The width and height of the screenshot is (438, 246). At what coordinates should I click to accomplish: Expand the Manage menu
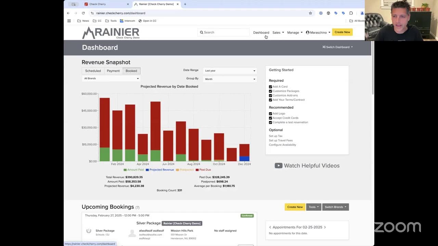(295, 32)
